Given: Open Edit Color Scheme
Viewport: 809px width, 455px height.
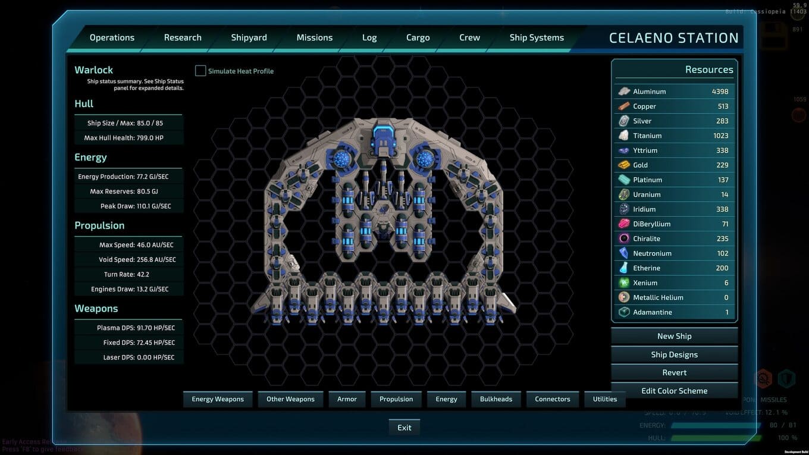Looking at the screenshot, I should click(675, 391).
